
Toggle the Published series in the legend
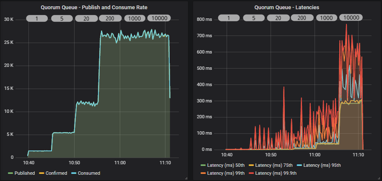(x=24, y=173)
